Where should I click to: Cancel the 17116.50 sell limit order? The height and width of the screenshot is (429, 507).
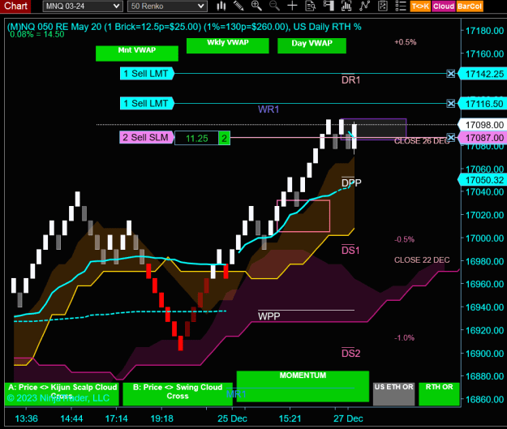[x=451, y=104]
